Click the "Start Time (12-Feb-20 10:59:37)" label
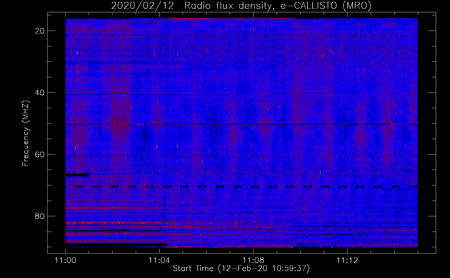This screenshot has height=278, width=450. click(x=241, y=269)
